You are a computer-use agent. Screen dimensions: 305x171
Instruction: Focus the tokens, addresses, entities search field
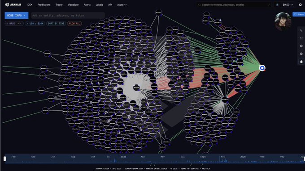[x=234, y=4]
